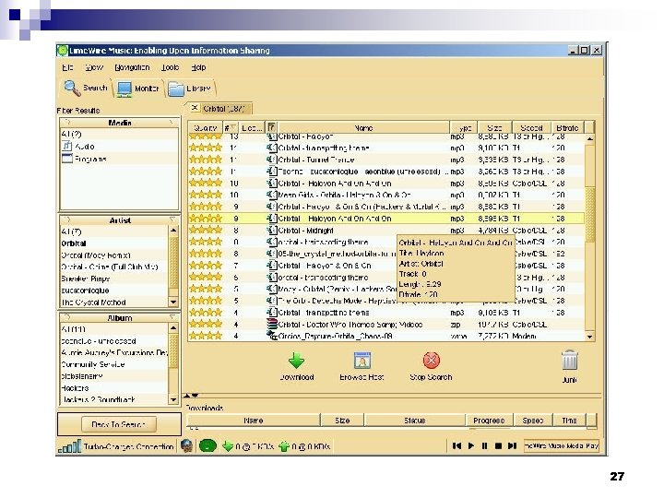
Task: Open the Tools menu
Action: [170, 67]
